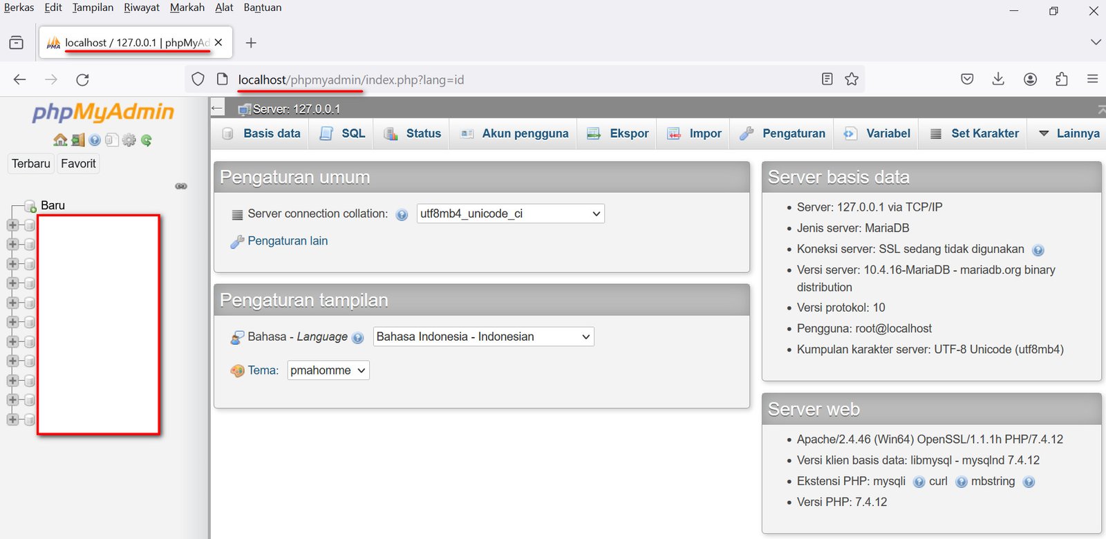
Task: Toggle reader view in address bar
Action: pyautogui.click(x=827, y=79)
